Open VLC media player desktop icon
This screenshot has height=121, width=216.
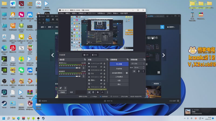[x=30, y=38]
